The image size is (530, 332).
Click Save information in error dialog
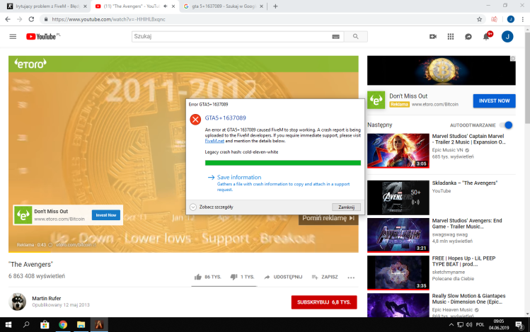coord(239,177)
